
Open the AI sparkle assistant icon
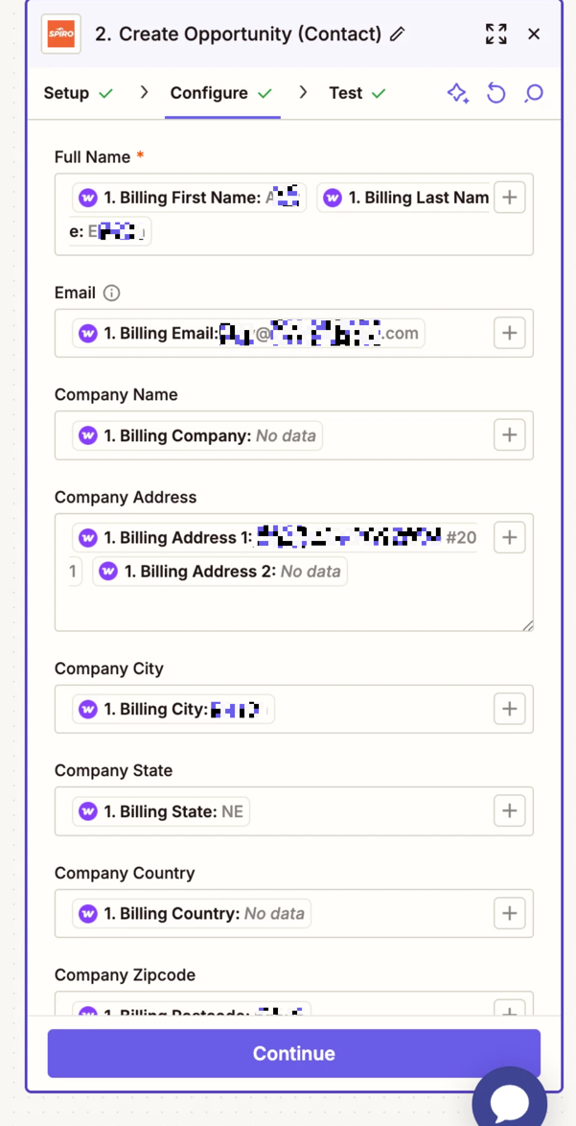tap(457, 93)
